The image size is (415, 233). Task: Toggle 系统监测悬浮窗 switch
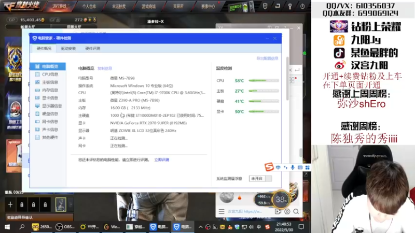pyautogui.click(x=260, y=179)
